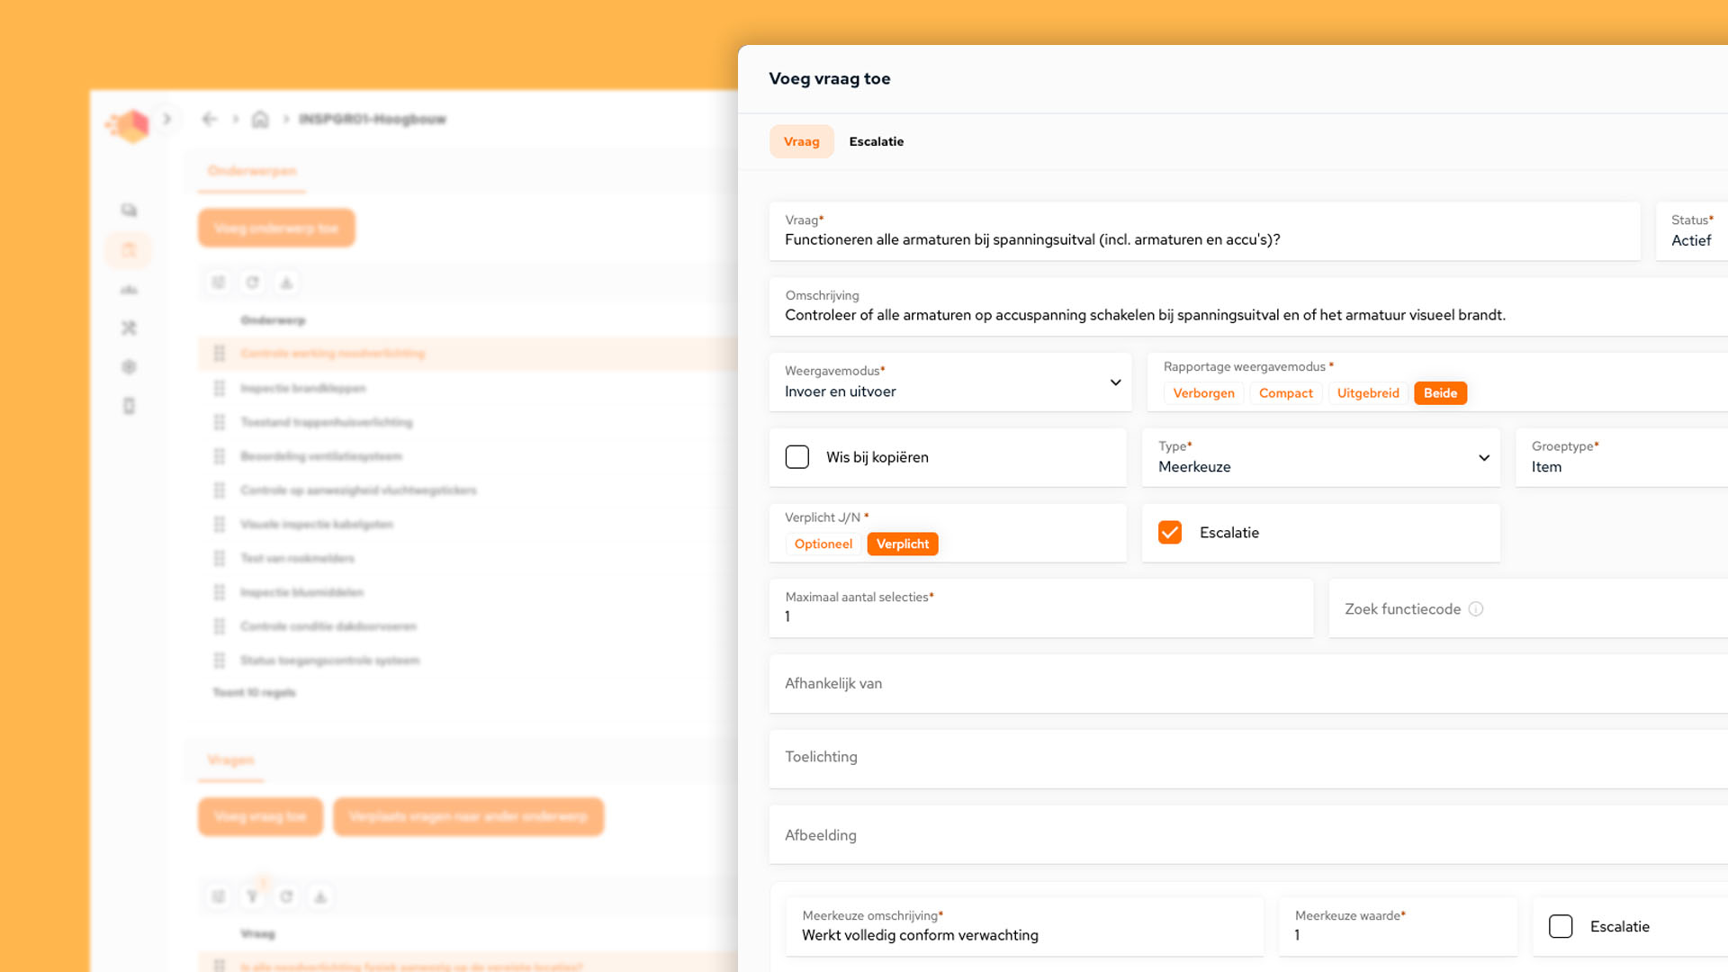Open the tools (wrench) sidebar icon
This screenshot has width=1728, height=972.
[x=129, y=328]
